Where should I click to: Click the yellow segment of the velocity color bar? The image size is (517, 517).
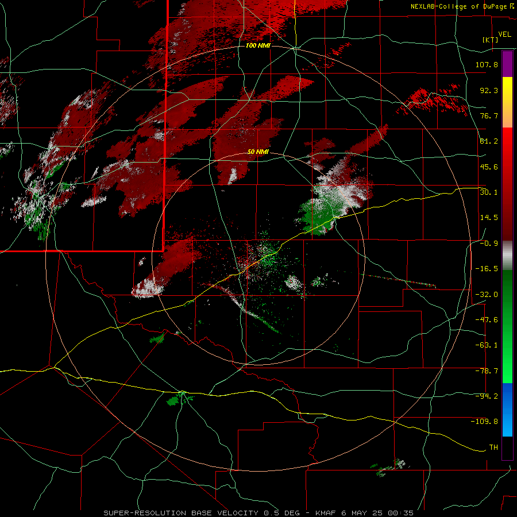point(507,102)
